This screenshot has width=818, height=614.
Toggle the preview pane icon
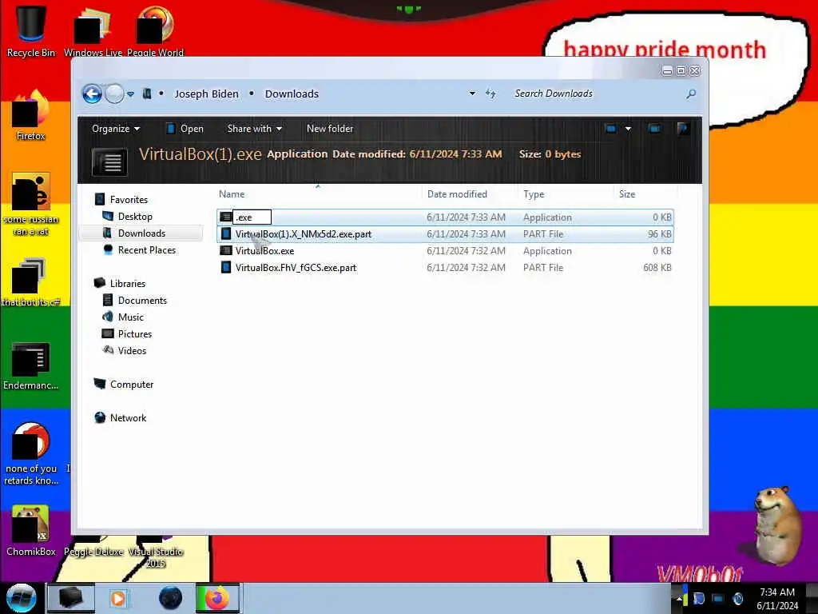pos(654,129)
